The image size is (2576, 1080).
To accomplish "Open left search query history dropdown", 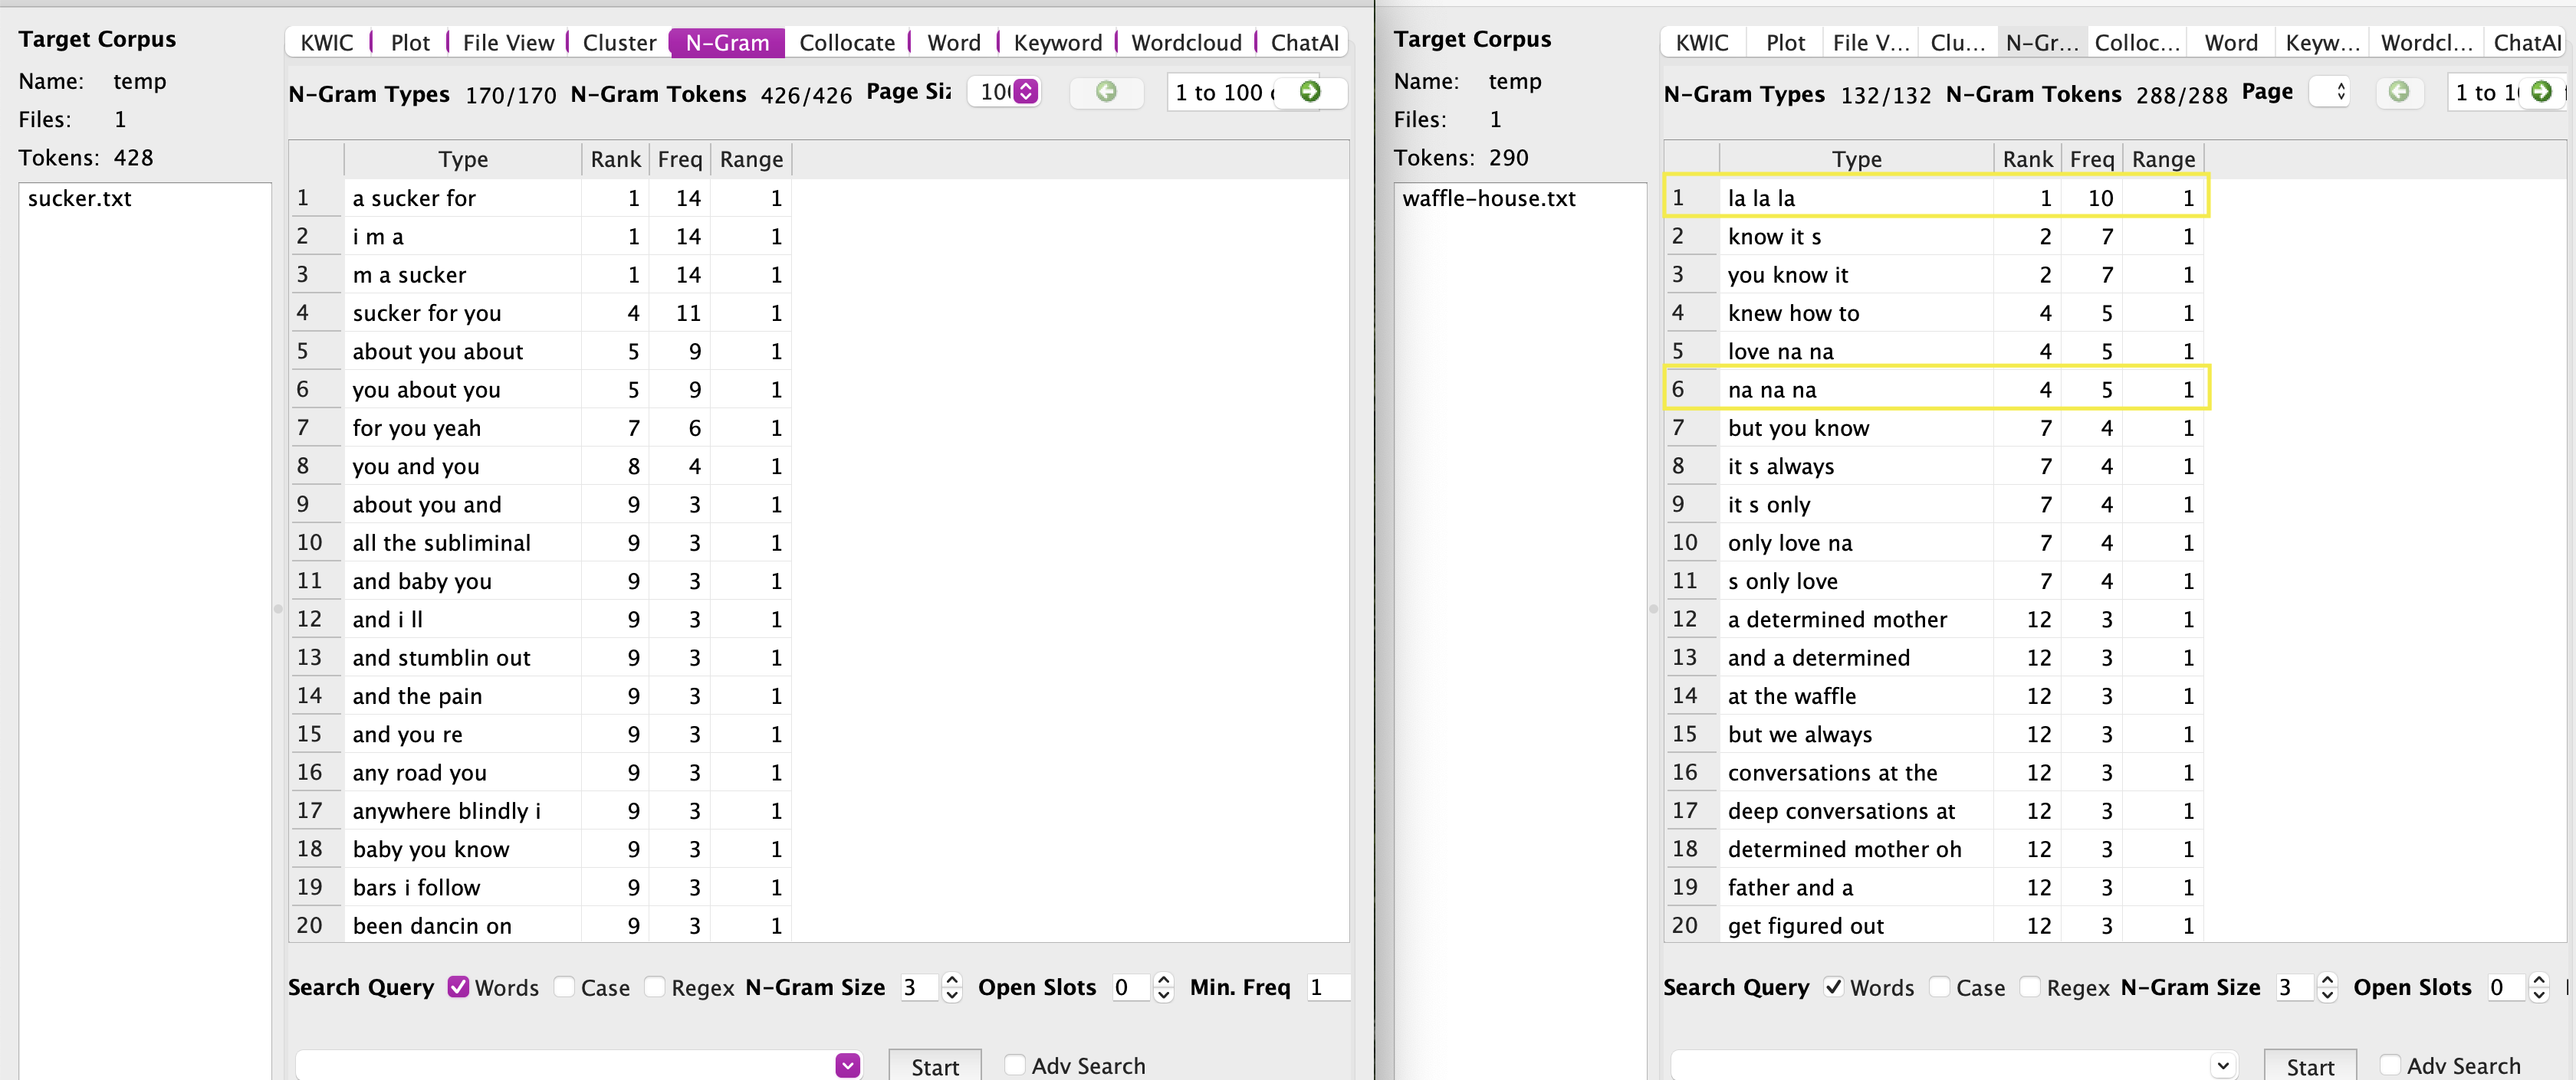I will click(847, 1065).
